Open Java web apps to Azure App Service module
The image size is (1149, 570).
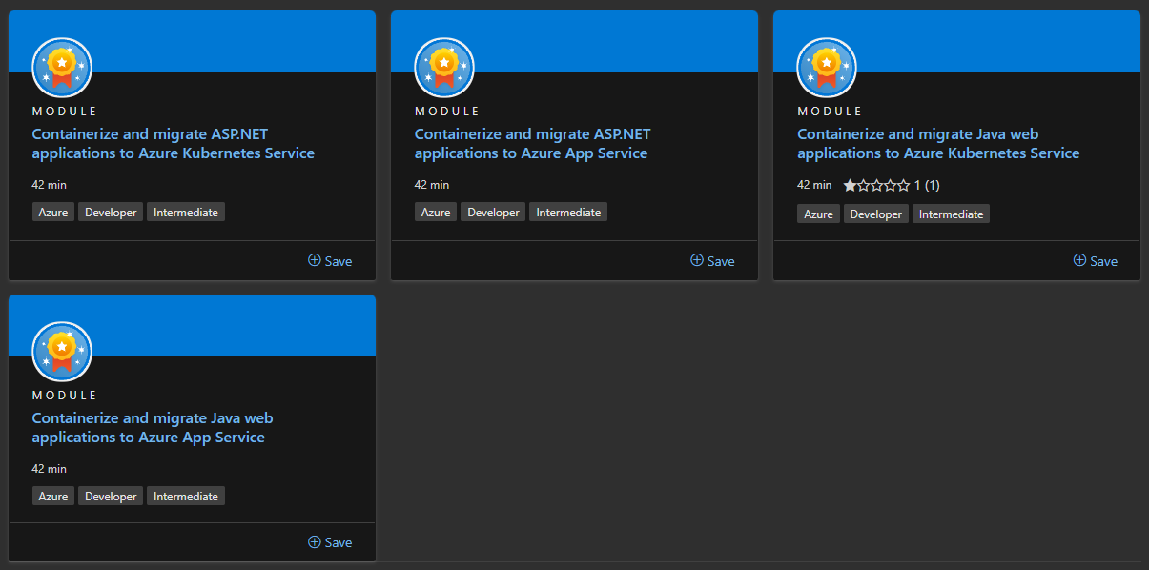point(153,428)
